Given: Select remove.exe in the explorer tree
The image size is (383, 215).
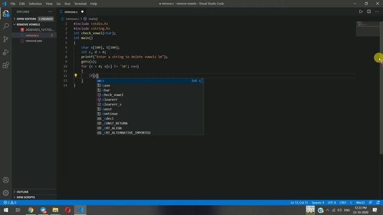Looking at the screenshot, I should (34, 41).
